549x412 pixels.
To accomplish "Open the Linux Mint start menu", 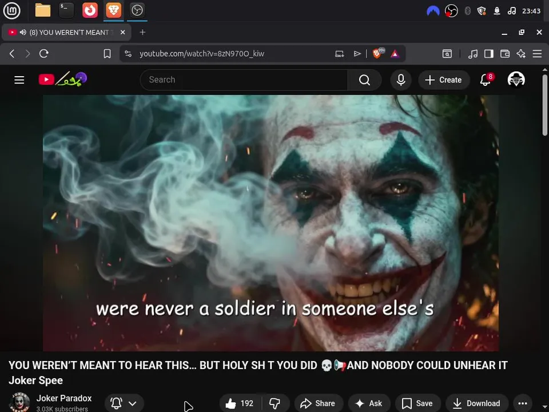I will (x=11, y=10).
